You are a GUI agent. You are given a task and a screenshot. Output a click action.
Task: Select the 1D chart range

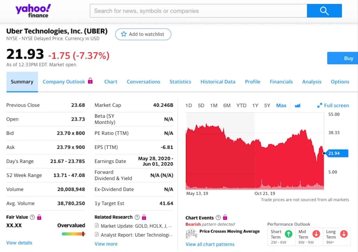(189, 105)
